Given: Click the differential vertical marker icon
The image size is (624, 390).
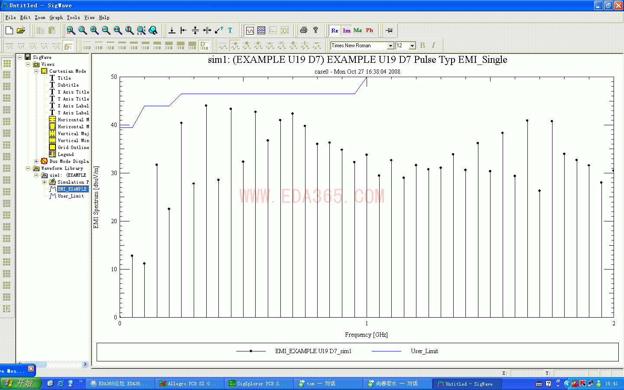Looking at the screenshot, I should pos(207,30).
